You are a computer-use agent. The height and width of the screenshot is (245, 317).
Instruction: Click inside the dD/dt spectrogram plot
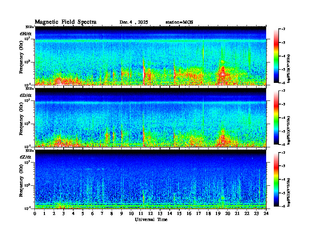tap(150, 117)
